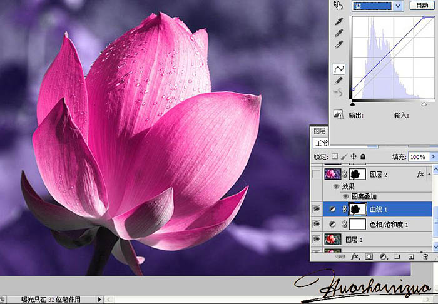Switch to the 图层 panel tab
Image resolution: width=438 pixels, height=304 pixels.
click(x=320, y=131)
